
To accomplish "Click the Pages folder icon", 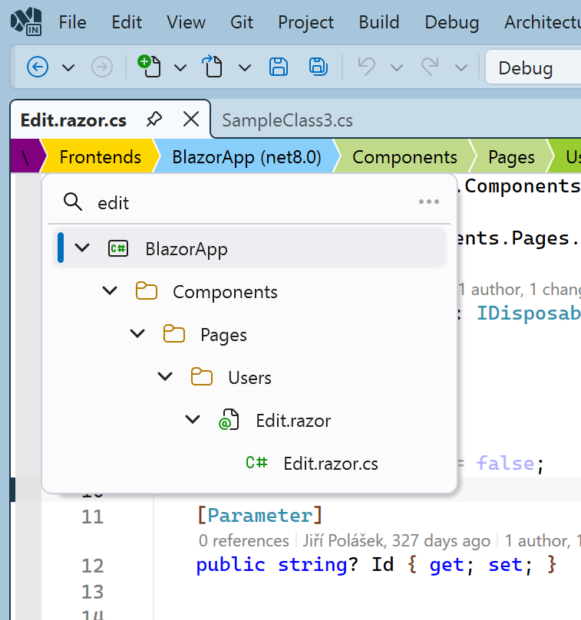I will [174, 333].
